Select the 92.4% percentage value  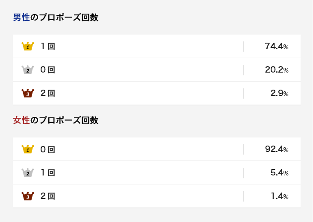(x=277, y=149)
